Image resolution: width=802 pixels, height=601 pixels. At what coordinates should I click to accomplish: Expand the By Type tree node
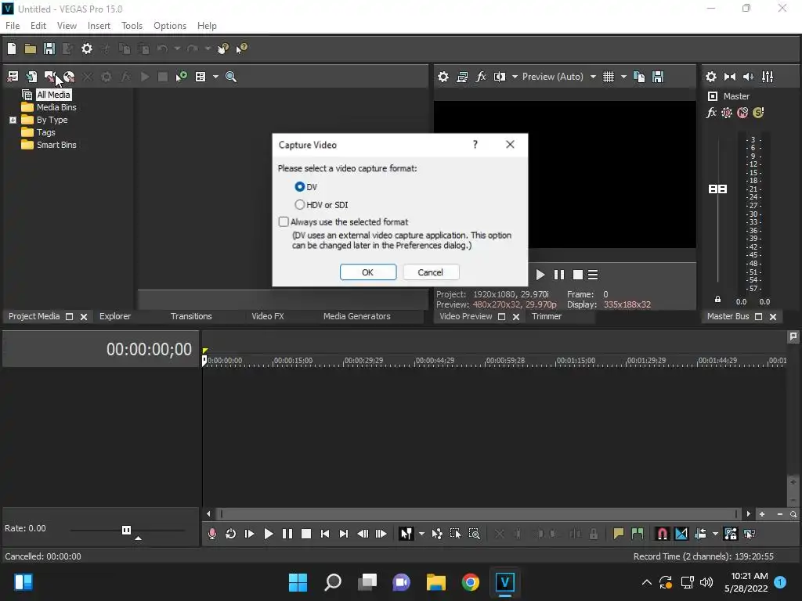click(13, 120)
